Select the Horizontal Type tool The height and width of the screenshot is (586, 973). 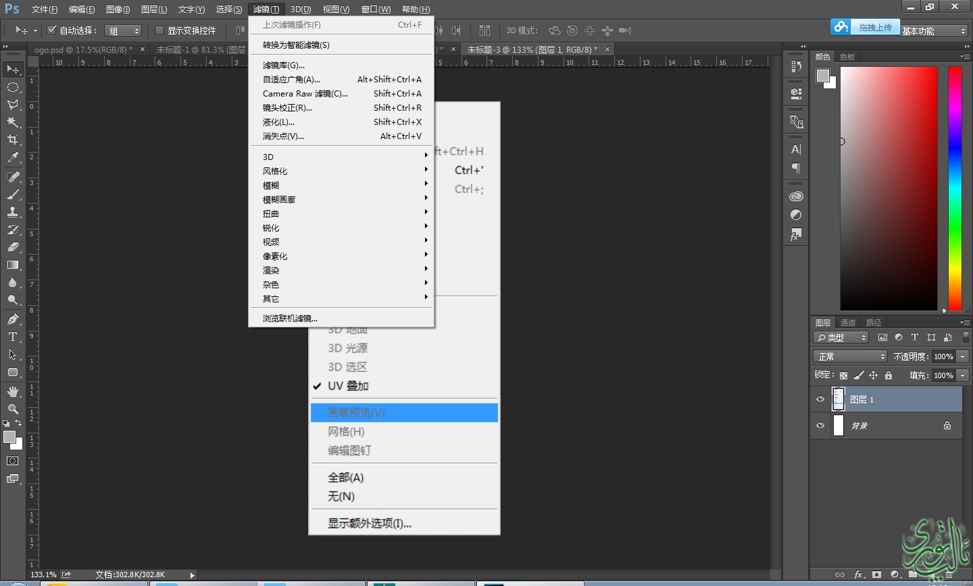pyautogui.click(x=13, y=337)
